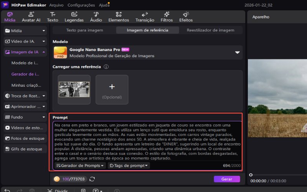Click the Gerar button
Viewport: 307px width, 192px height.
coord(227,179)
